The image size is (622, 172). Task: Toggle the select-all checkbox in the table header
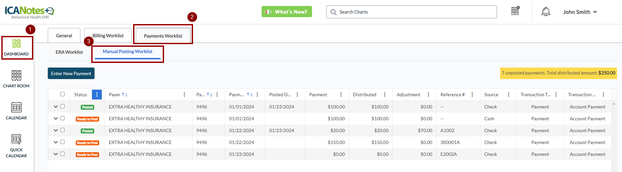click(62, 94)
